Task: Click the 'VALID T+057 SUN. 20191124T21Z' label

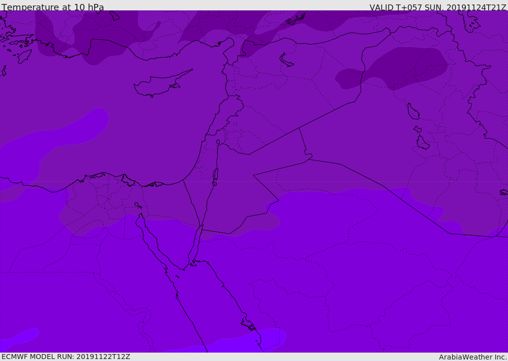Action: tap(438, 7)
